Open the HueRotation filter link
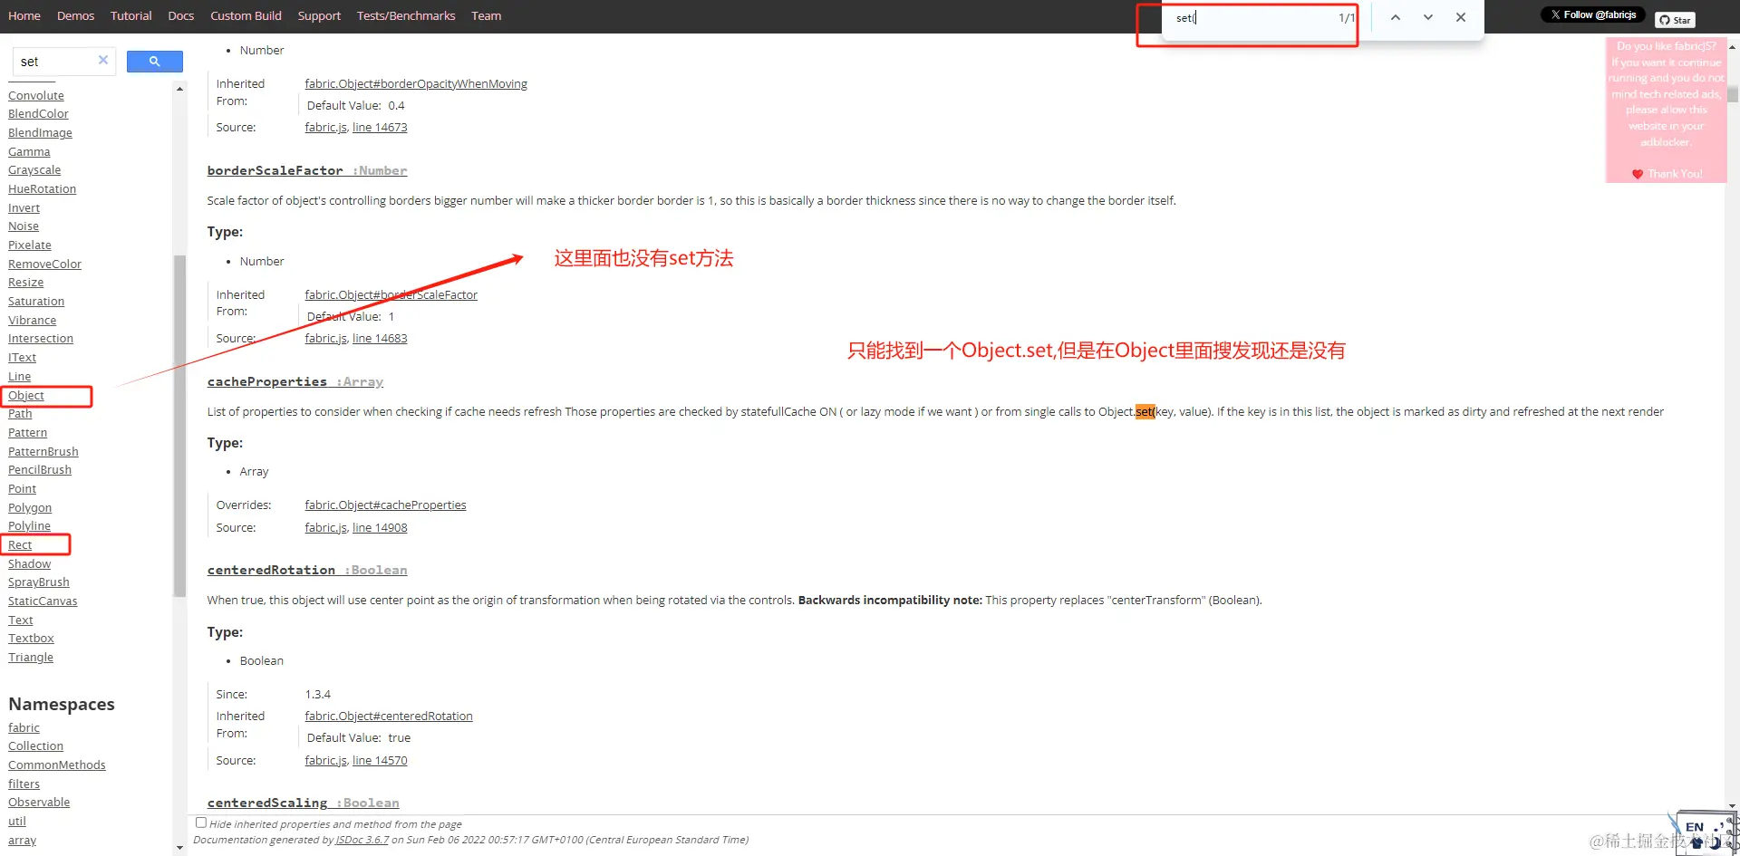The width and height of the screenshot is (1740, 856). point(42,188)
